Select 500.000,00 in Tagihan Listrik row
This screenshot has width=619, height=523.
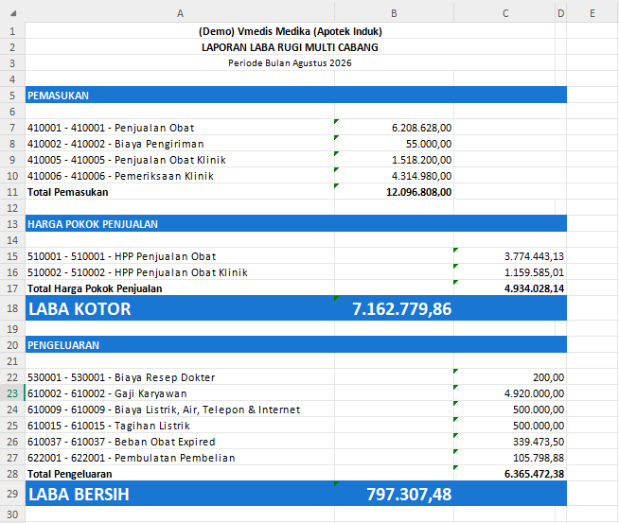[x=539, y=426]
